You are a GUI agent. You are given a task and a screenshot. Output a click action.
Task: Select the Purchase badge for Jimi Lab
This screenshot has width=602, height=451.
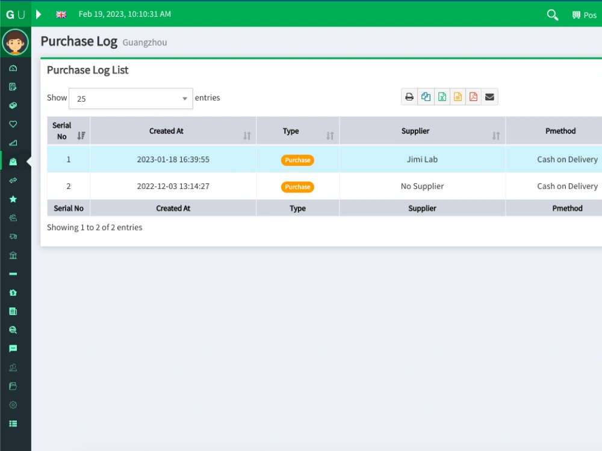coord(297,159)
